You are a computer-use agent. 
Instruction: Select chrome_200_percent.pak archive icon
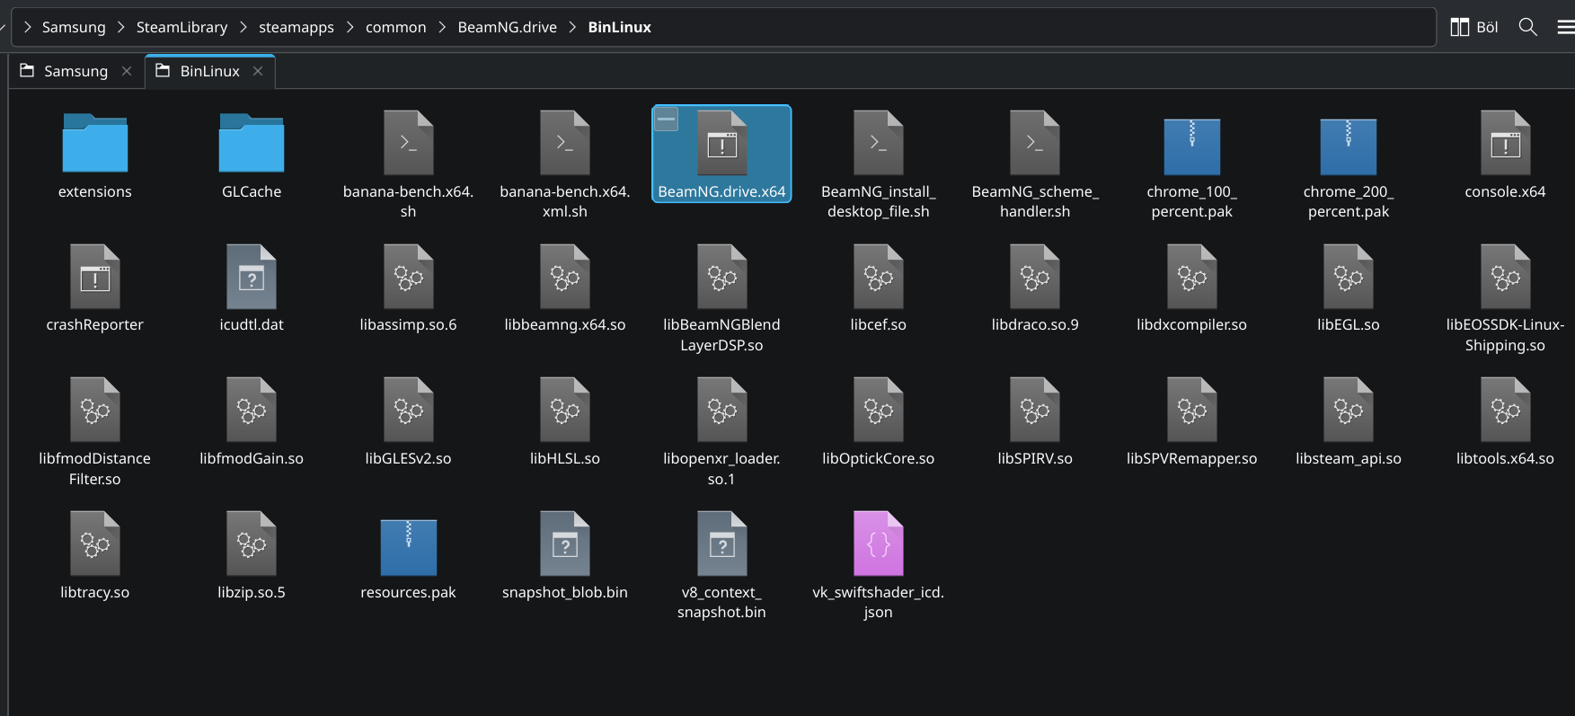tap(1349, 146)
